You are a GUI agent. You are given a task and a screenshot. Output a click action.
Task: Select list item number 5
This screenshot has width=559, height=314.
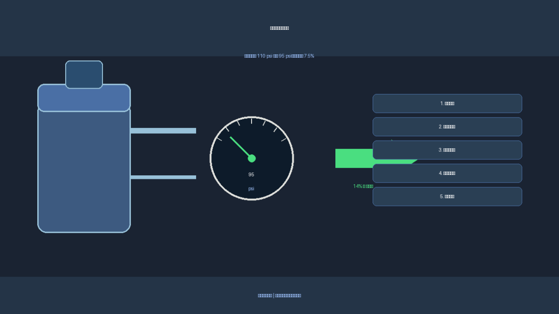click(447, 196)
